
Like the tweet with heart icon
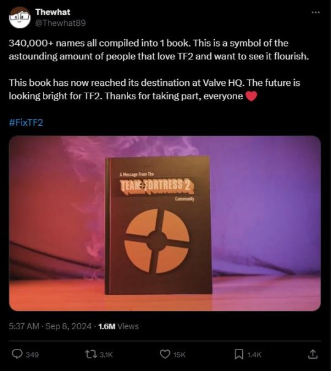tap(165, 354)
